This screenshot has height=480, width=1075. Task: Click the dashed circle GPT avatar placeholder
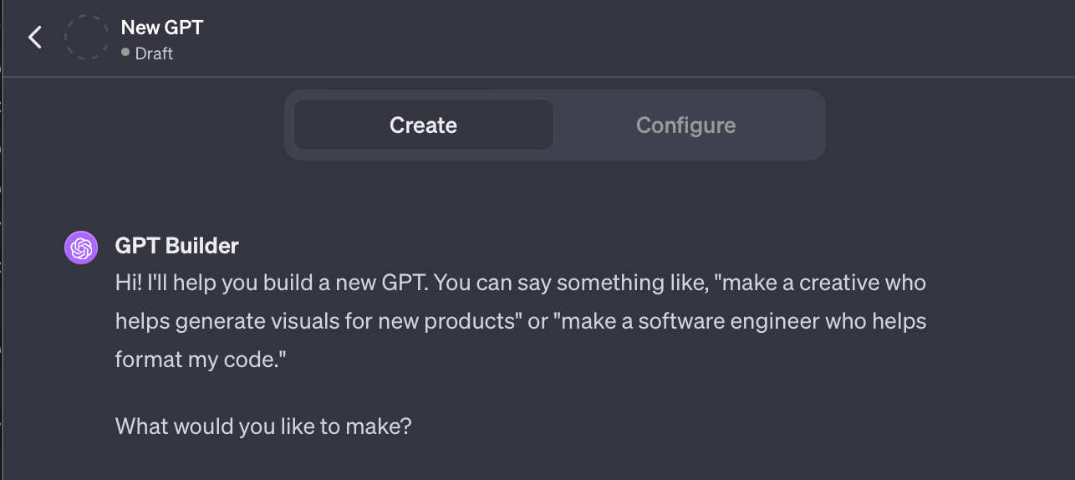tap(87, 38)
